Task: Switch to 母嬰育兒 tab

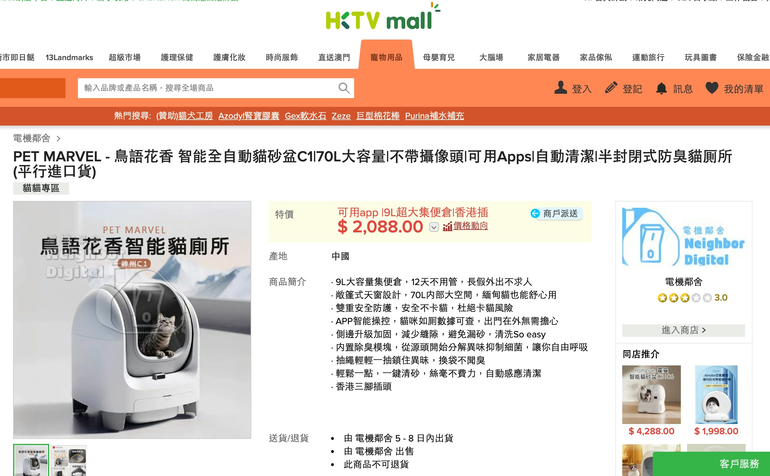Action: coord(439,57)
